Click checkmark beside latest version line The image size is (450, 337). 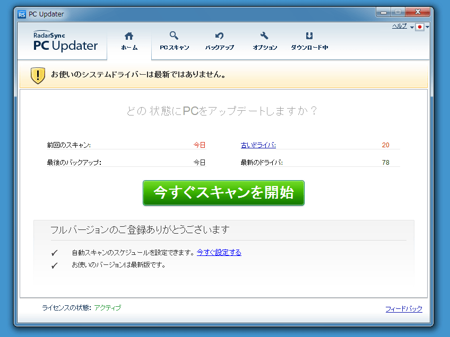(55, 265)
